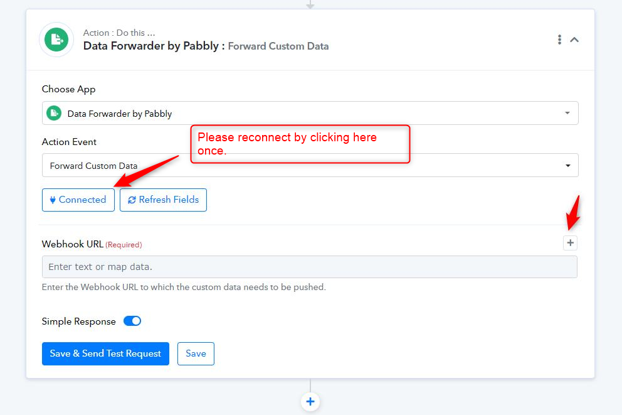Click the Refresh Fields button
The height and width of the screenshot is (415, 622).
point(163,200)
